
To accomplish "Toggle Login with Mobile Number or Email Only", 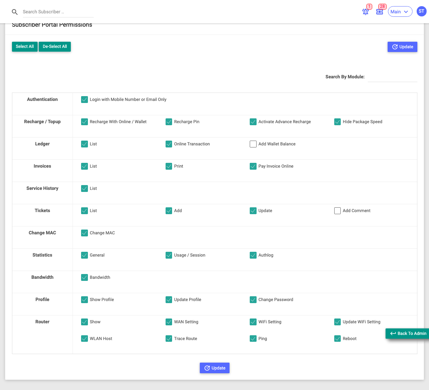I will (84, 100).
